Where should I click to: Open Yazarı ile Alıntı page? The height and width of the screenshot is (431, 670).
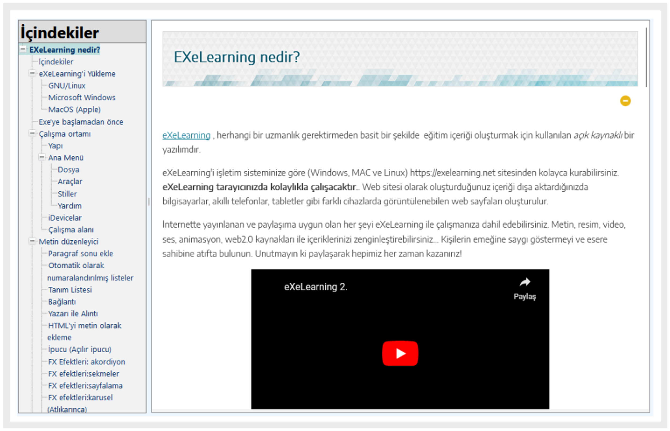pyautogui.click(x=73, y=314)
